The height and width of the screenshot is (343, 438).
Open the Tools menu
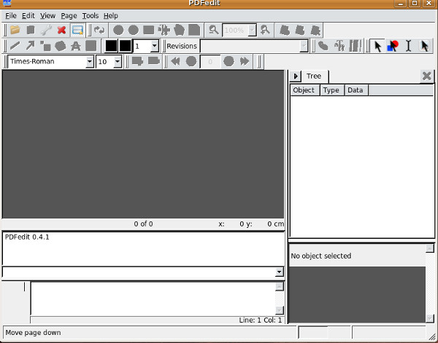coord(91,15)
